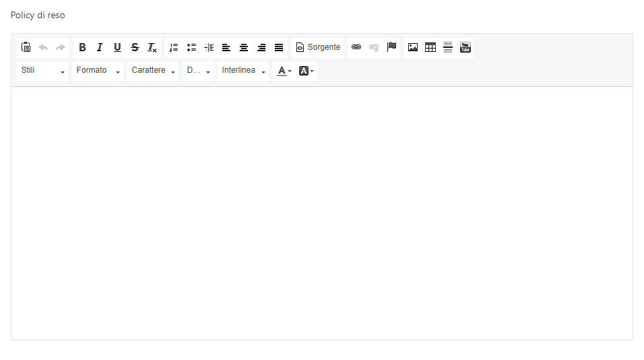This screenshot has height=360, width=644.
Task: Switch to Sorgente source view
Action: pyautogui.click(x=318, y=47)
